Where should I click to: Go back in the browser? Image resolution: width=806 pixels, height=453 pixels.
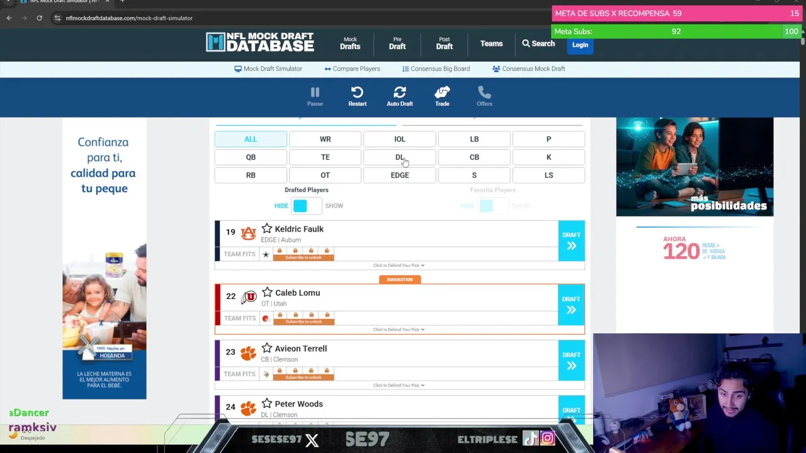(x=9, y=18)
